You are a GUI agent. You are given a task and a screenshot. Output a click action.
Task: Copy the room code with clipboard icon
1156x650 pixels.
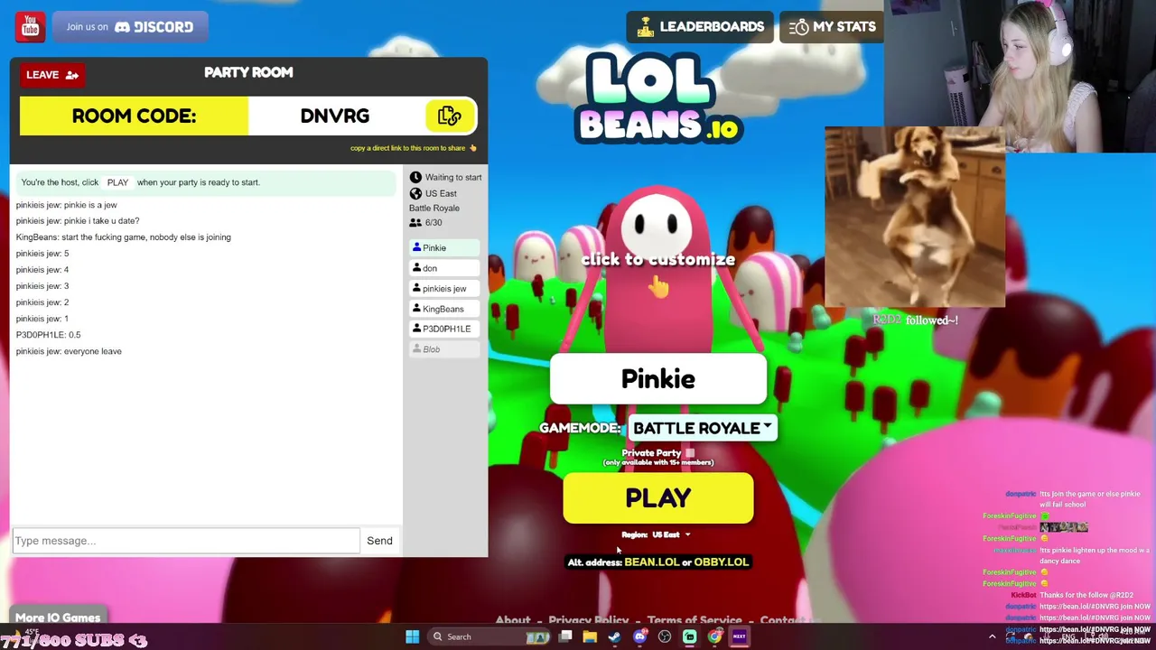coord(450,116)
